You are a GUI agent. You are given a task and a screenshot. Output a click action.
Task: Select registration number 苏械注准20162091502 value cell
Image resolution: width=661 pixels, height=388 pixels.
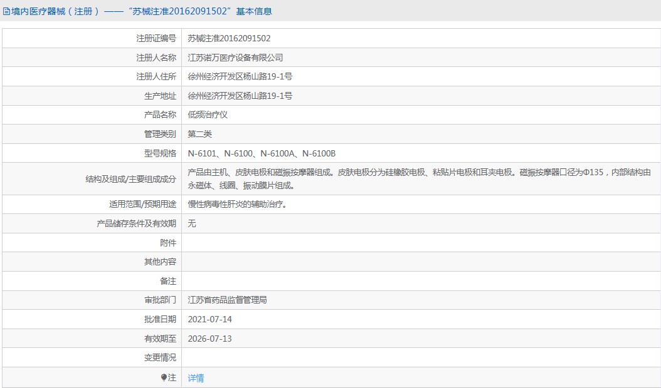coord(229,38)
